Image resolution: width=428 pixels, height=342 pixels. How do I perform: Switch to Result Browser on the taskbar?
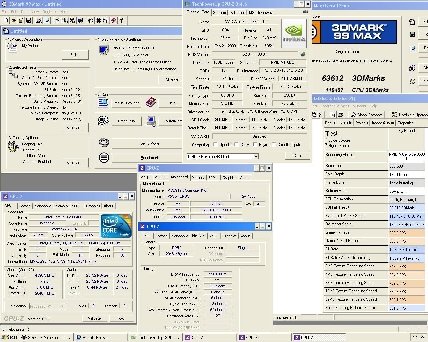101,338
